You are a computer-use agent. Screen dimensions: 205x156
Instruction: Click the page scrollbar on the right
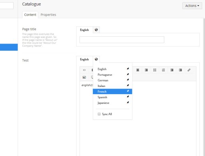tap(204, 87)
